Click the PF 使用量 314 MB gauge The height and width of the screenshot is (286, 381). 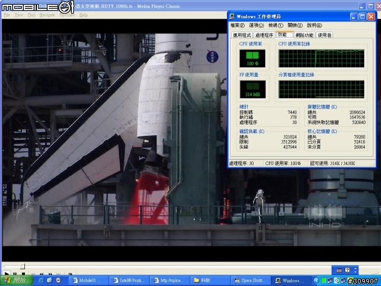coord(252,89)
